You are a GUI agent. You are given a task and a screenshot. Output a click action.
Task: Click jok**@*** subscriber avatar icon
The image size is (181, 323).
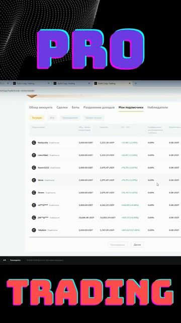click(x=34, y=218)
